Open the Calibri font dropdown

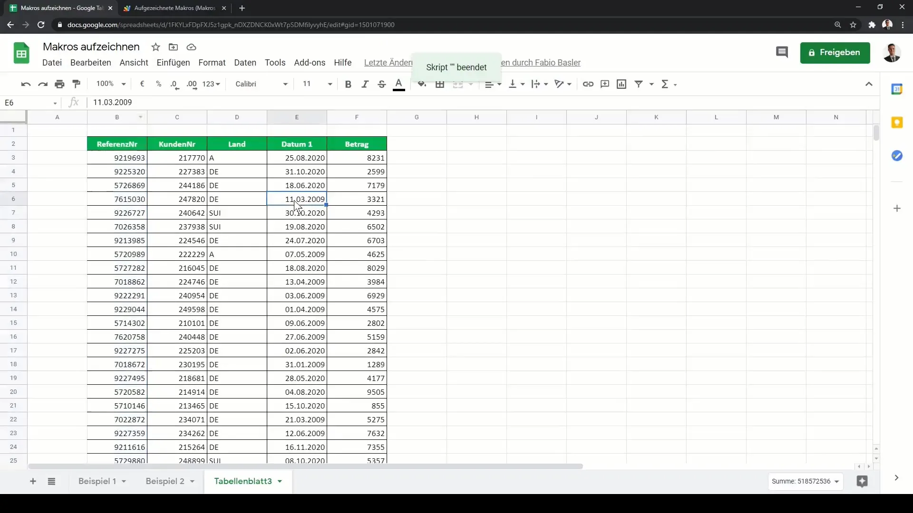(262, 84)
